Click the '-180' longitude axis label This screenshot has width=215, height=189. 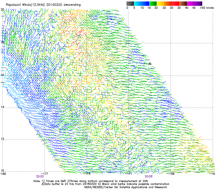(3, 174)
